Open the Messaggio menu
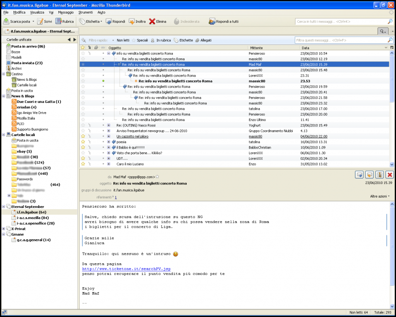The height and width of the screenshot is (317, 396). click(66, 12)
